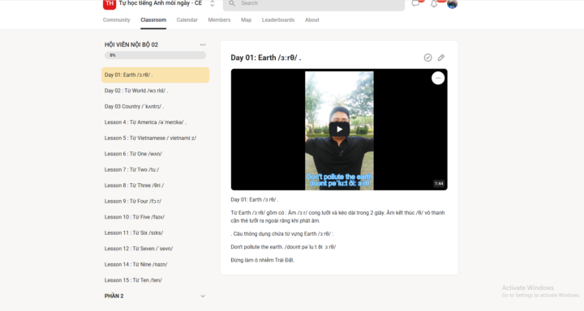Open the notifications bell
Screen dimensions: 584x311
point(434,4)
